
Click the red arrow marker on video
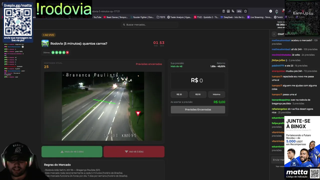click(138, 113)
